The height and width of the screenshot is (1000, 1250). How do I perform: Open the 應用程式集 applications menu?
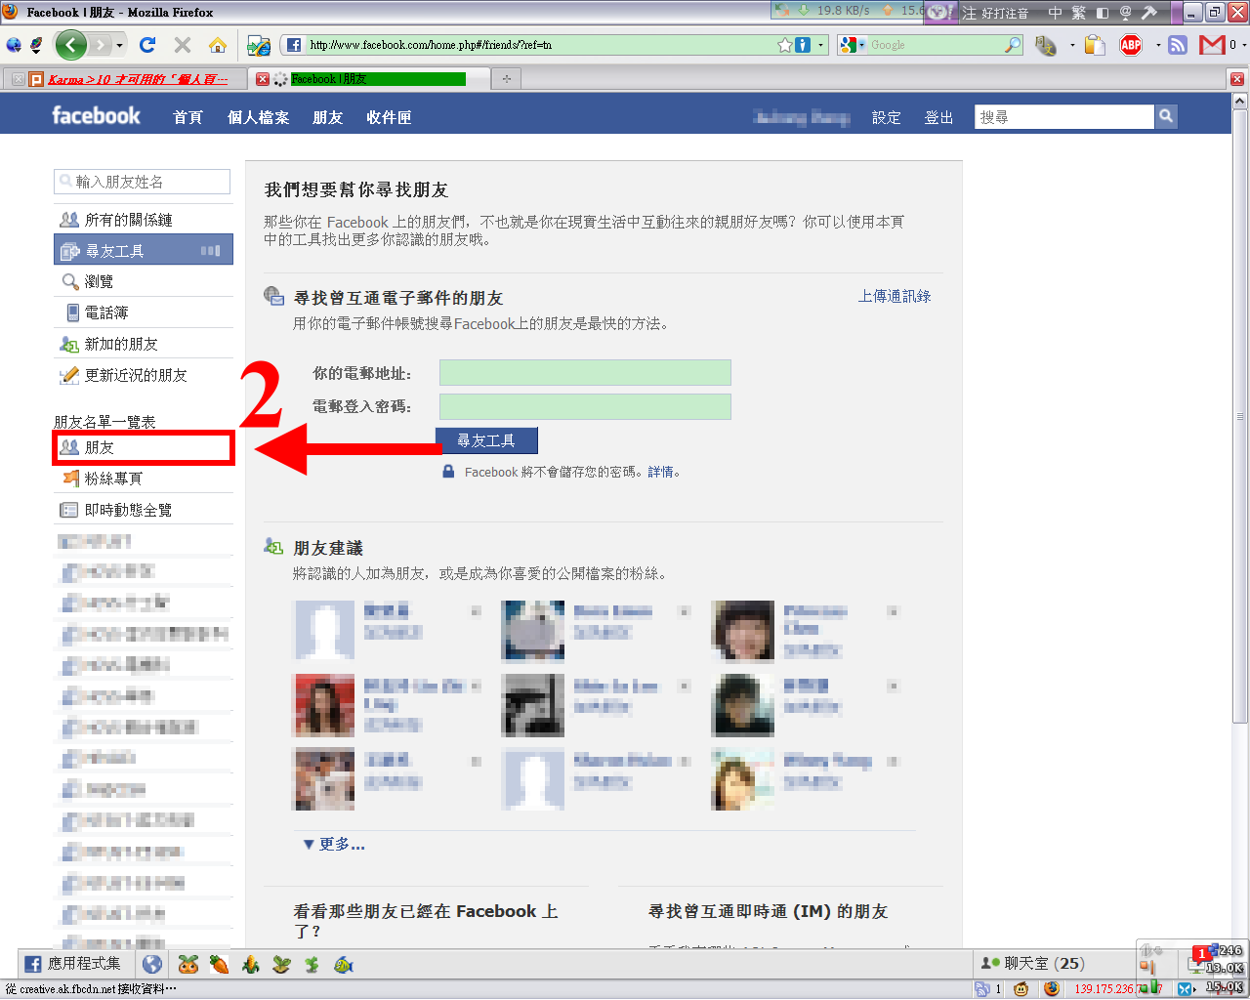click(72, 964)
